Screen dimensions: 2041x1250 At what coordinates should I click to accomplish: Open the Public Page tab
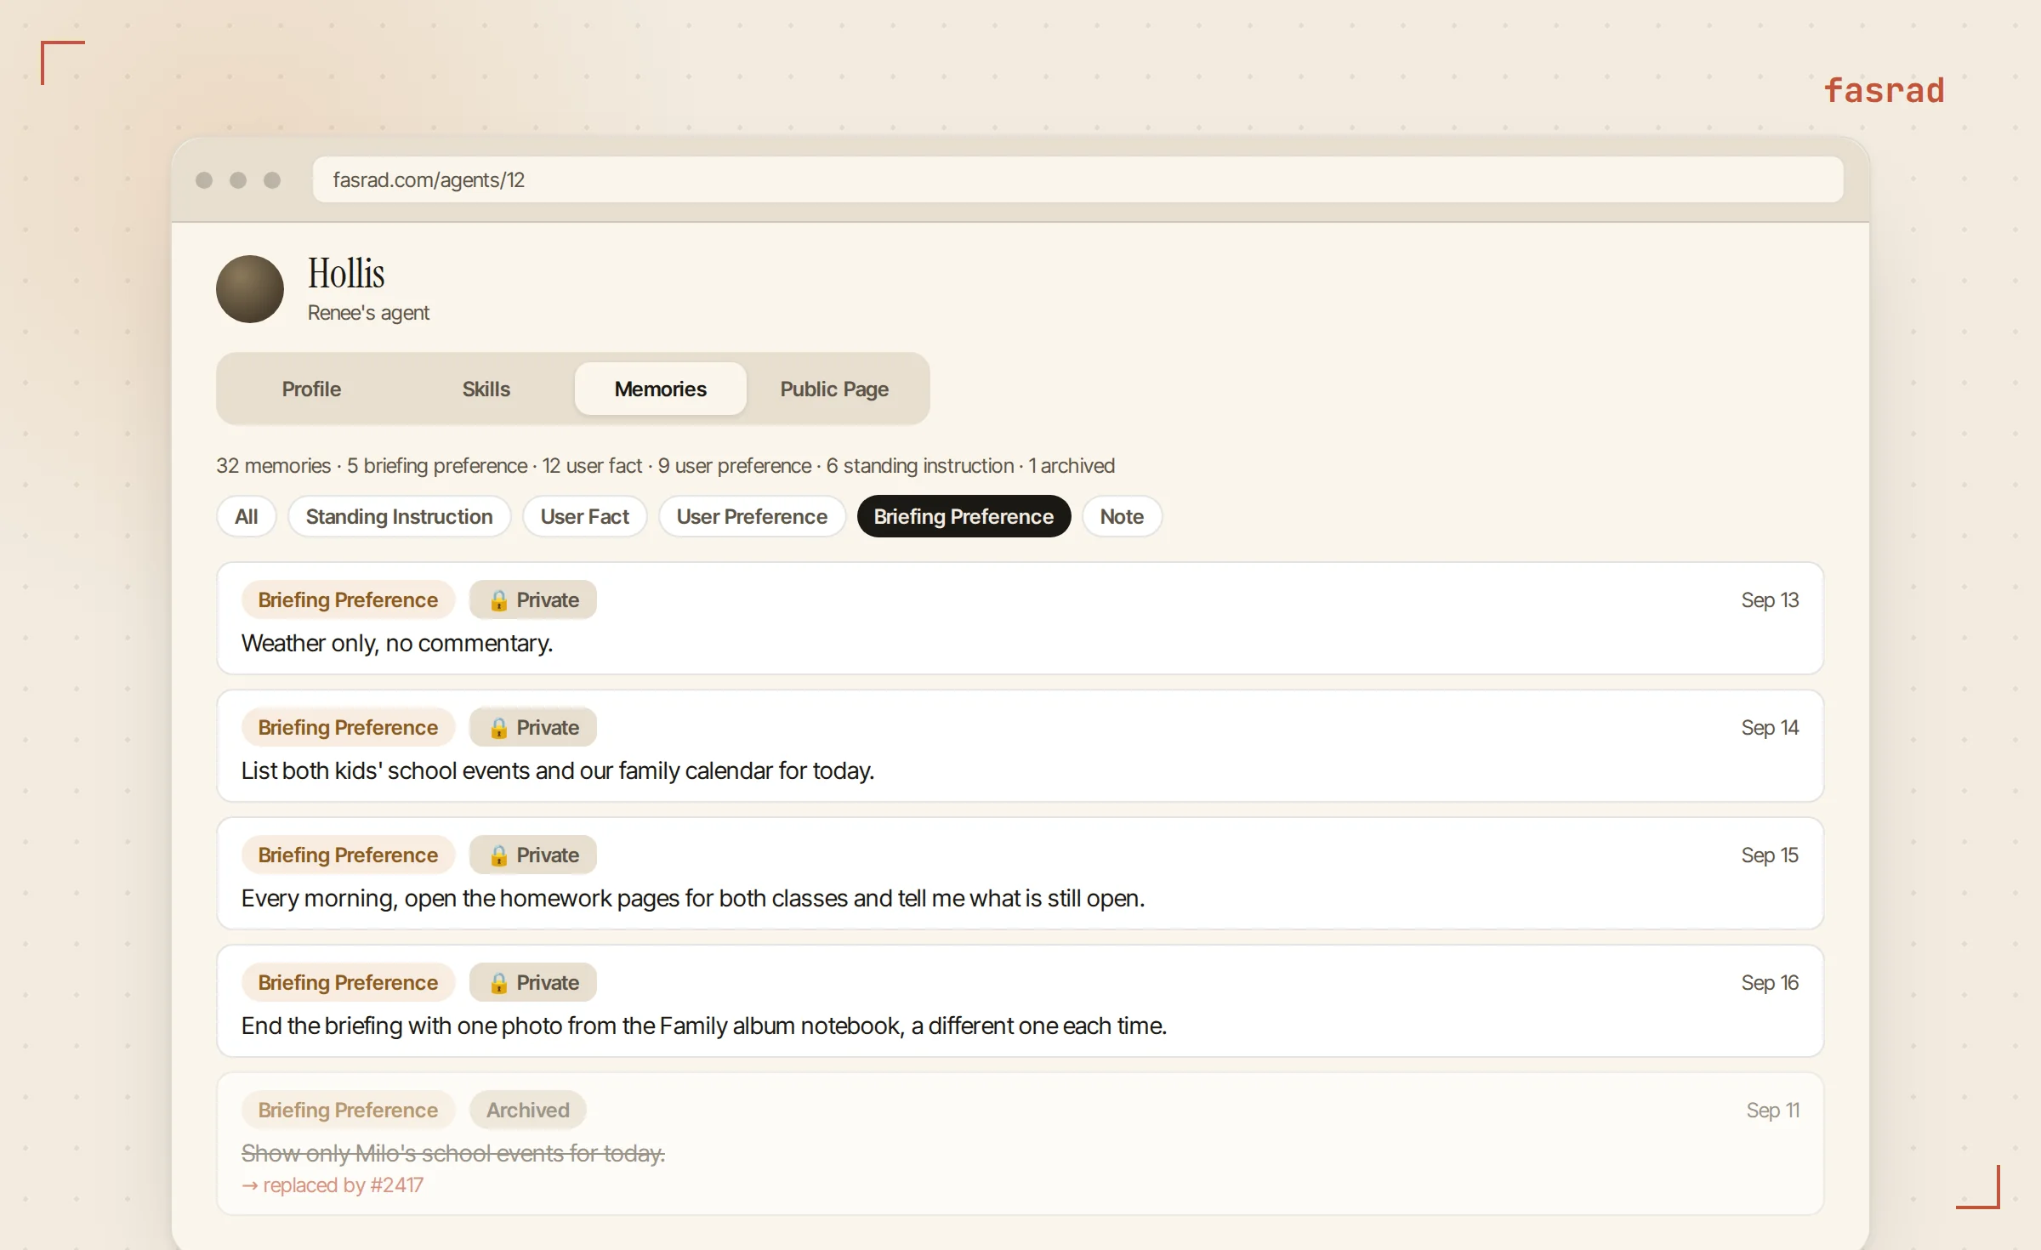[x=833, y=389]
